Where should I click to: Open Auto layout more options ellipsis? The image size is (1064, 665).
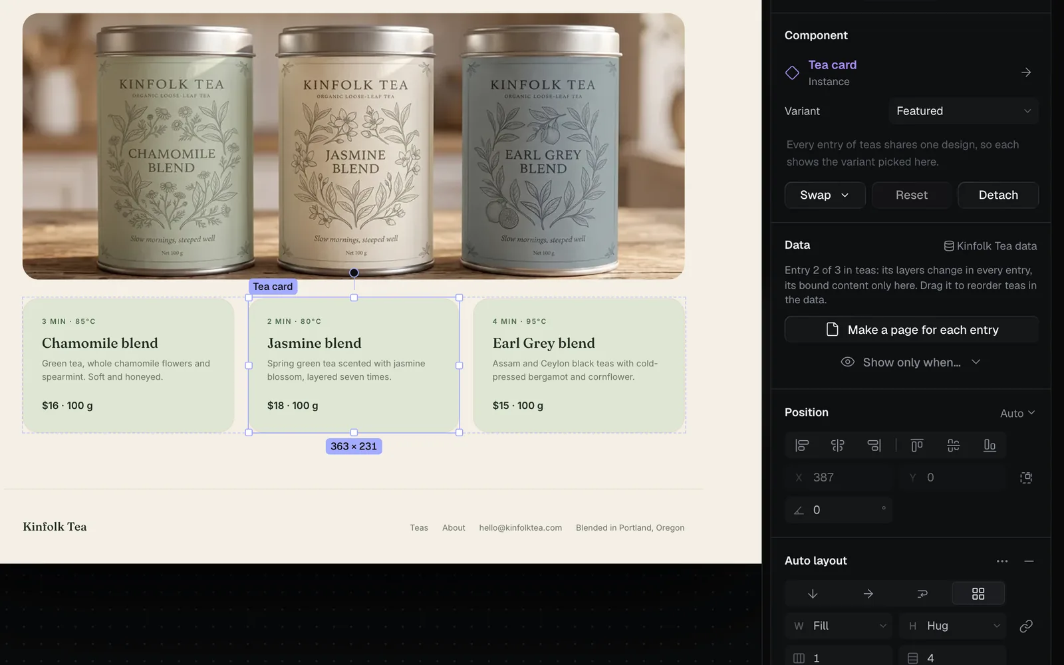(1002, 561)
